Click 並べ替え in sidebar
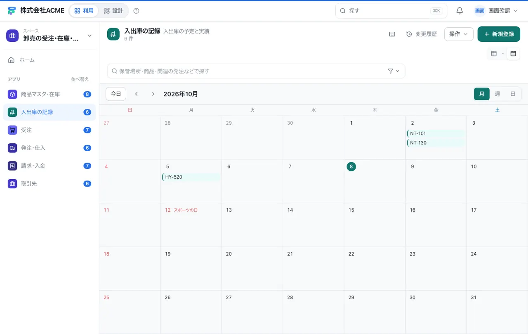 (80, 79)
